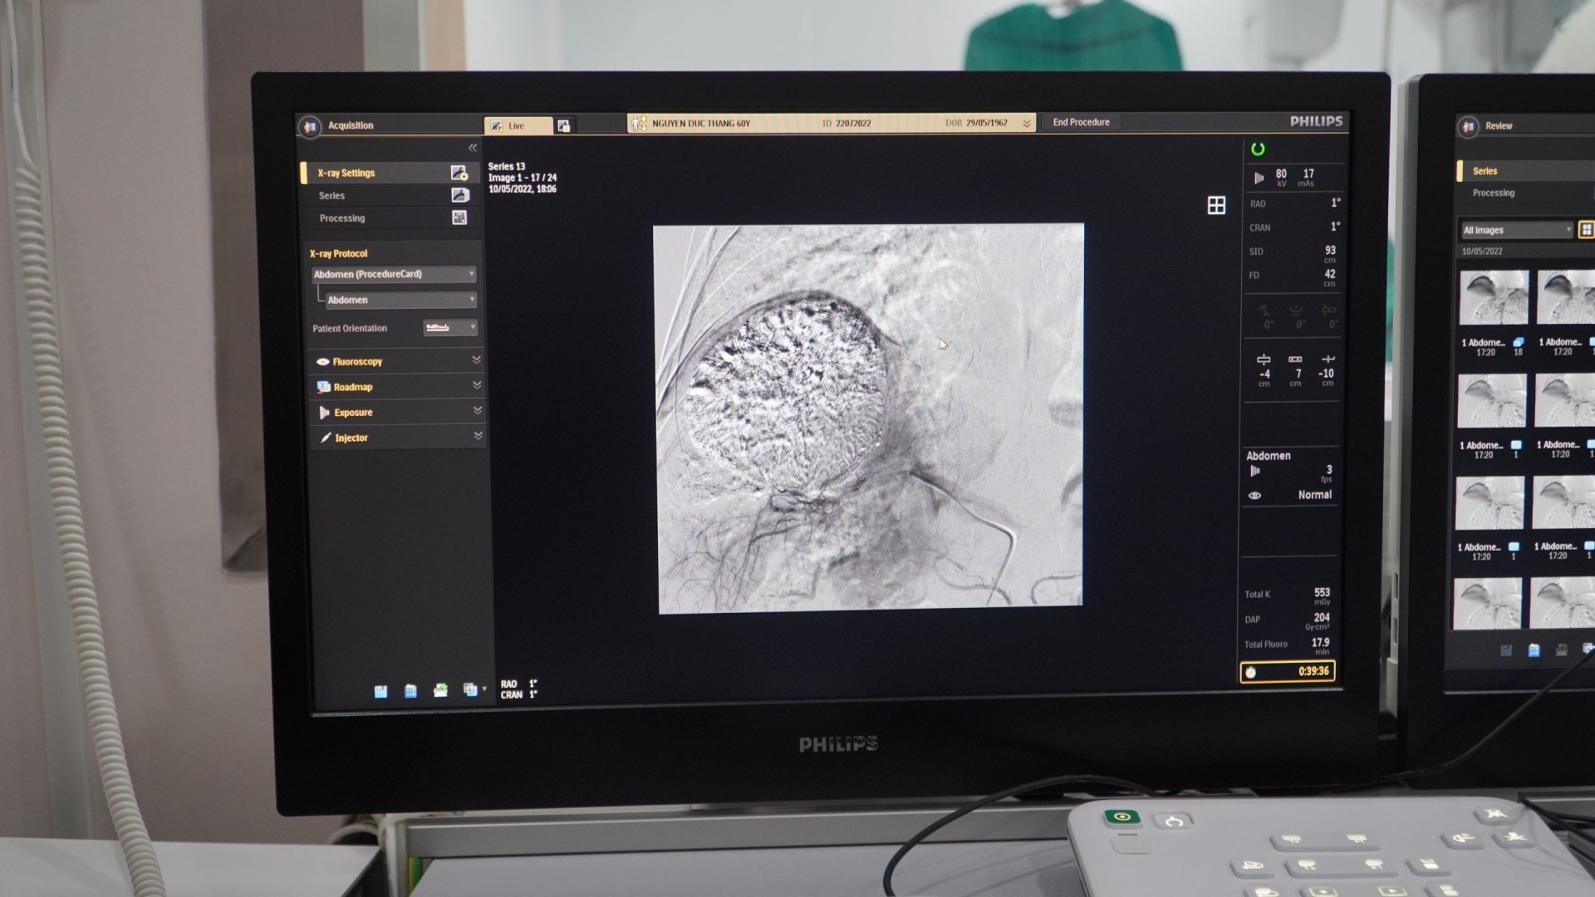Click the patient icon beside NGUYEN DUC THANG

(x=639, y=124)
